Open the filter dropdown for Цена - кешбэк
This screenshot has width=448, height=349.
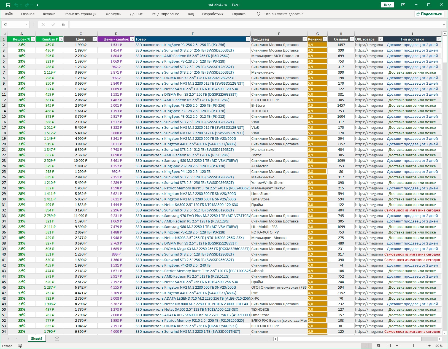[132, 39]
